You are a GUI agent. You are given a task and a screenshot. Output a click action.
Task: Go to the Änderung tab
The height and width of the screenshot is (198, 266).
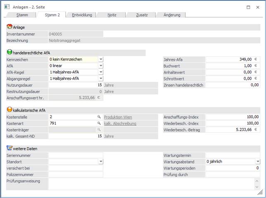click(x=171, y=15)
